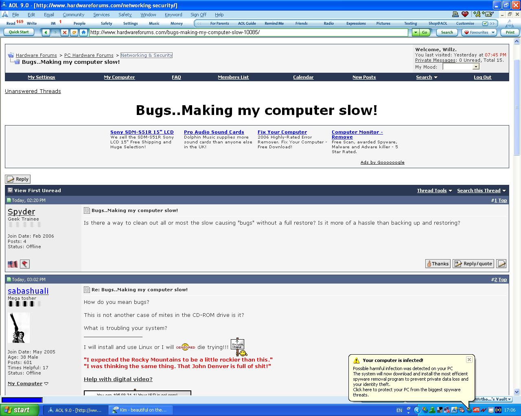Open the Unanswered Threads link
The height and width of the screenshot is (416, 521).
pos(33,91)
